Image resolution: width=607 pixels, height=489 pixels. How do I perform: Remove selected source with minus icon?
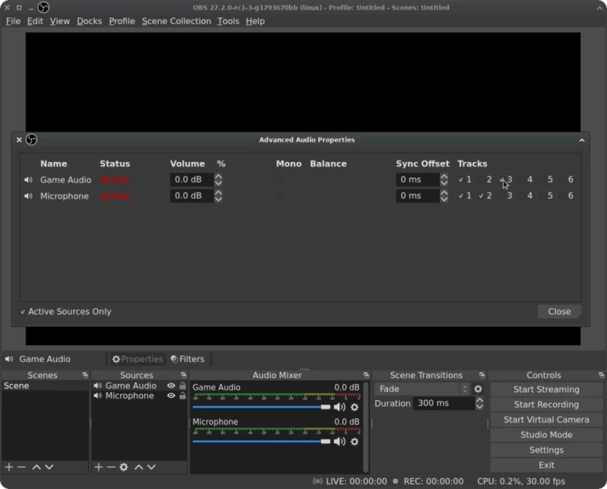tap(111, 467)
